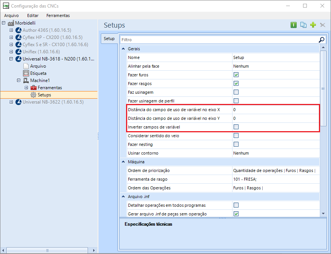The width and height of the screenshot is (331, 254).
Task: Check Considerar sentido do veio
Action: pos(236,136)
